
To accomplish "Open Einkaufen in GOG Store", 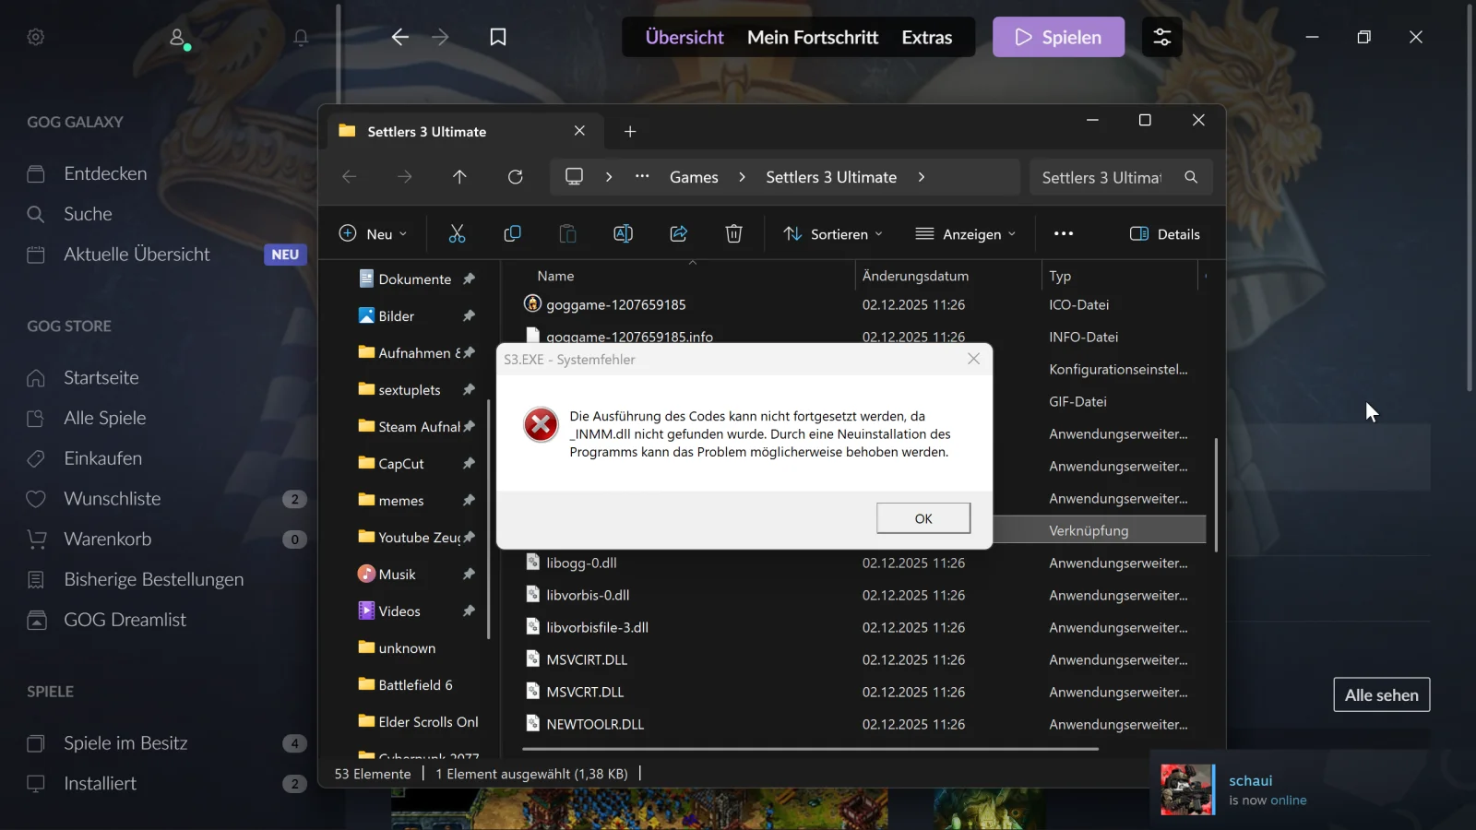I will pyautogui.click(x=103, y=458).
